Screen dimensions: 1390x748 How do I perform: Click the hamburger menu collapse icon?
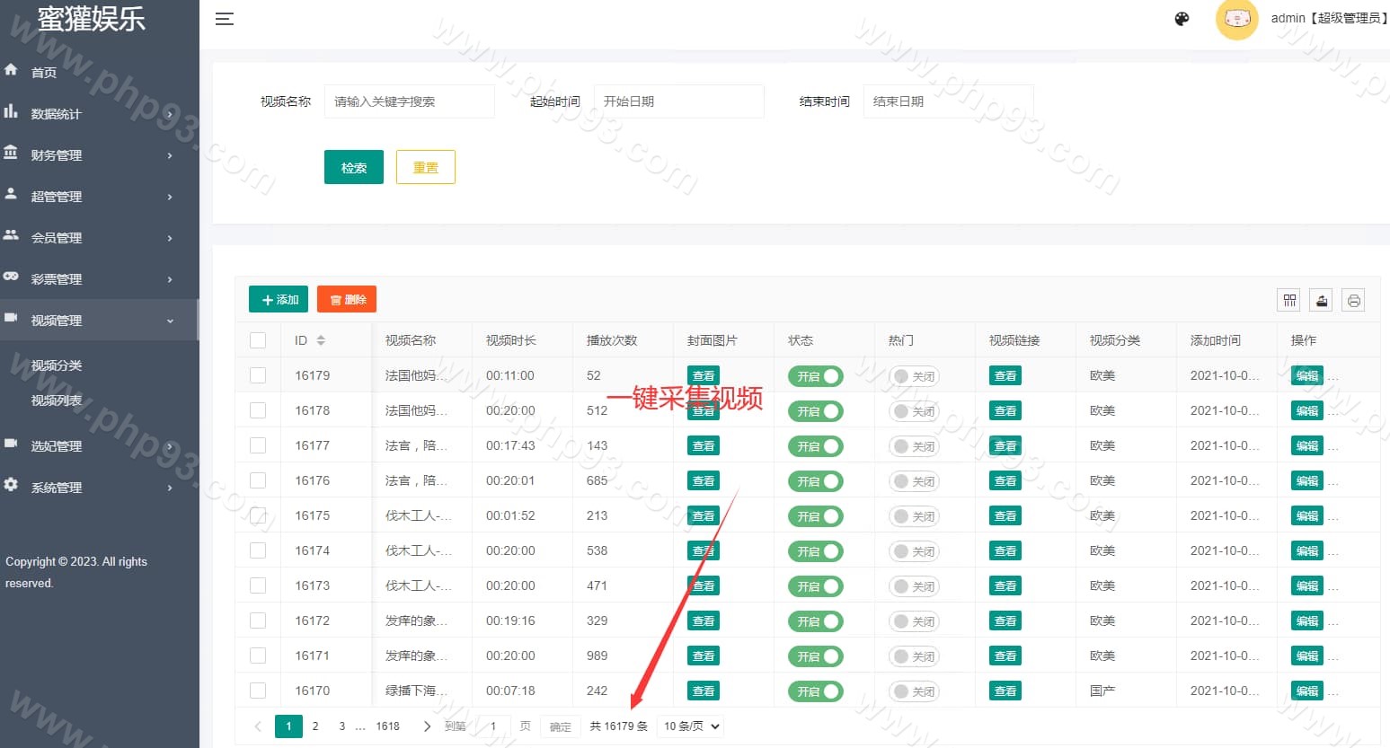coord(225,19)
